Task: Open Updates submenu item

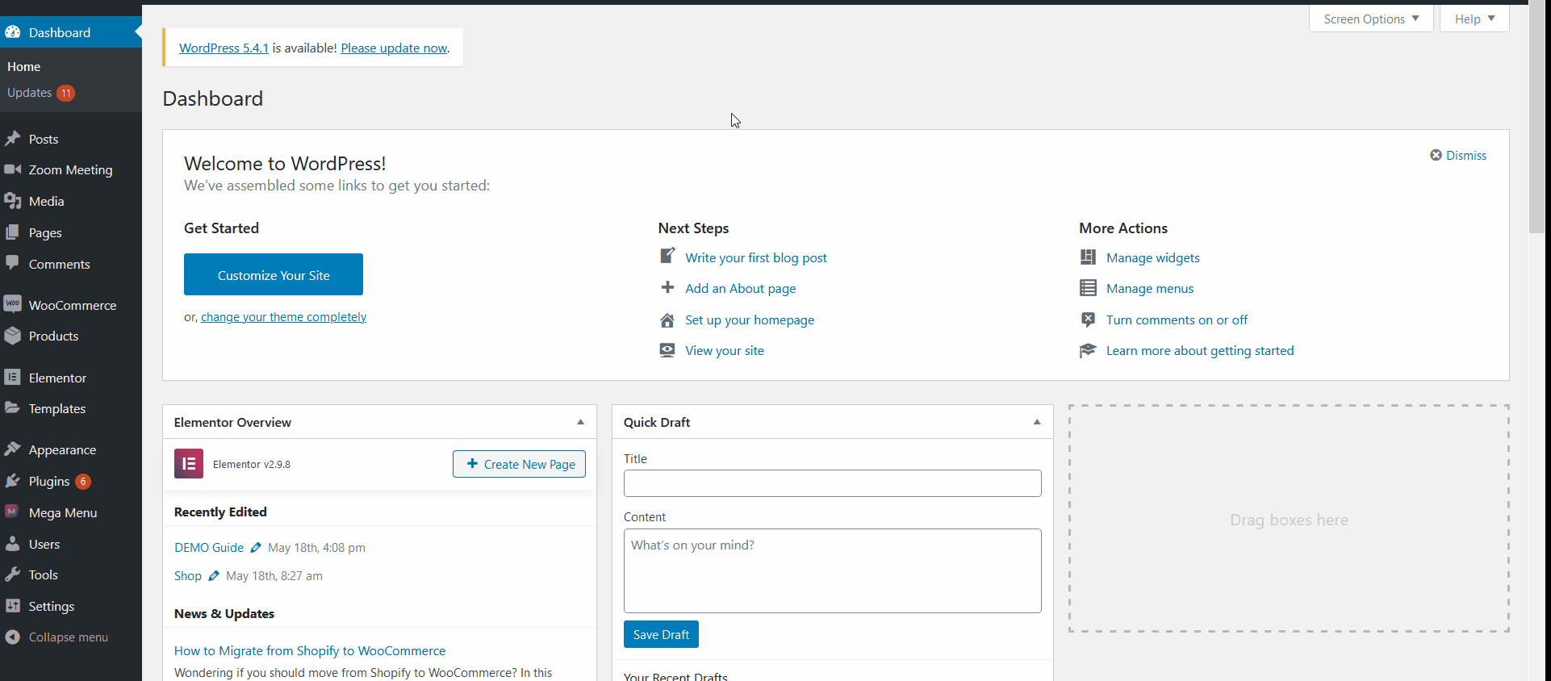Action: click(30, 93)
